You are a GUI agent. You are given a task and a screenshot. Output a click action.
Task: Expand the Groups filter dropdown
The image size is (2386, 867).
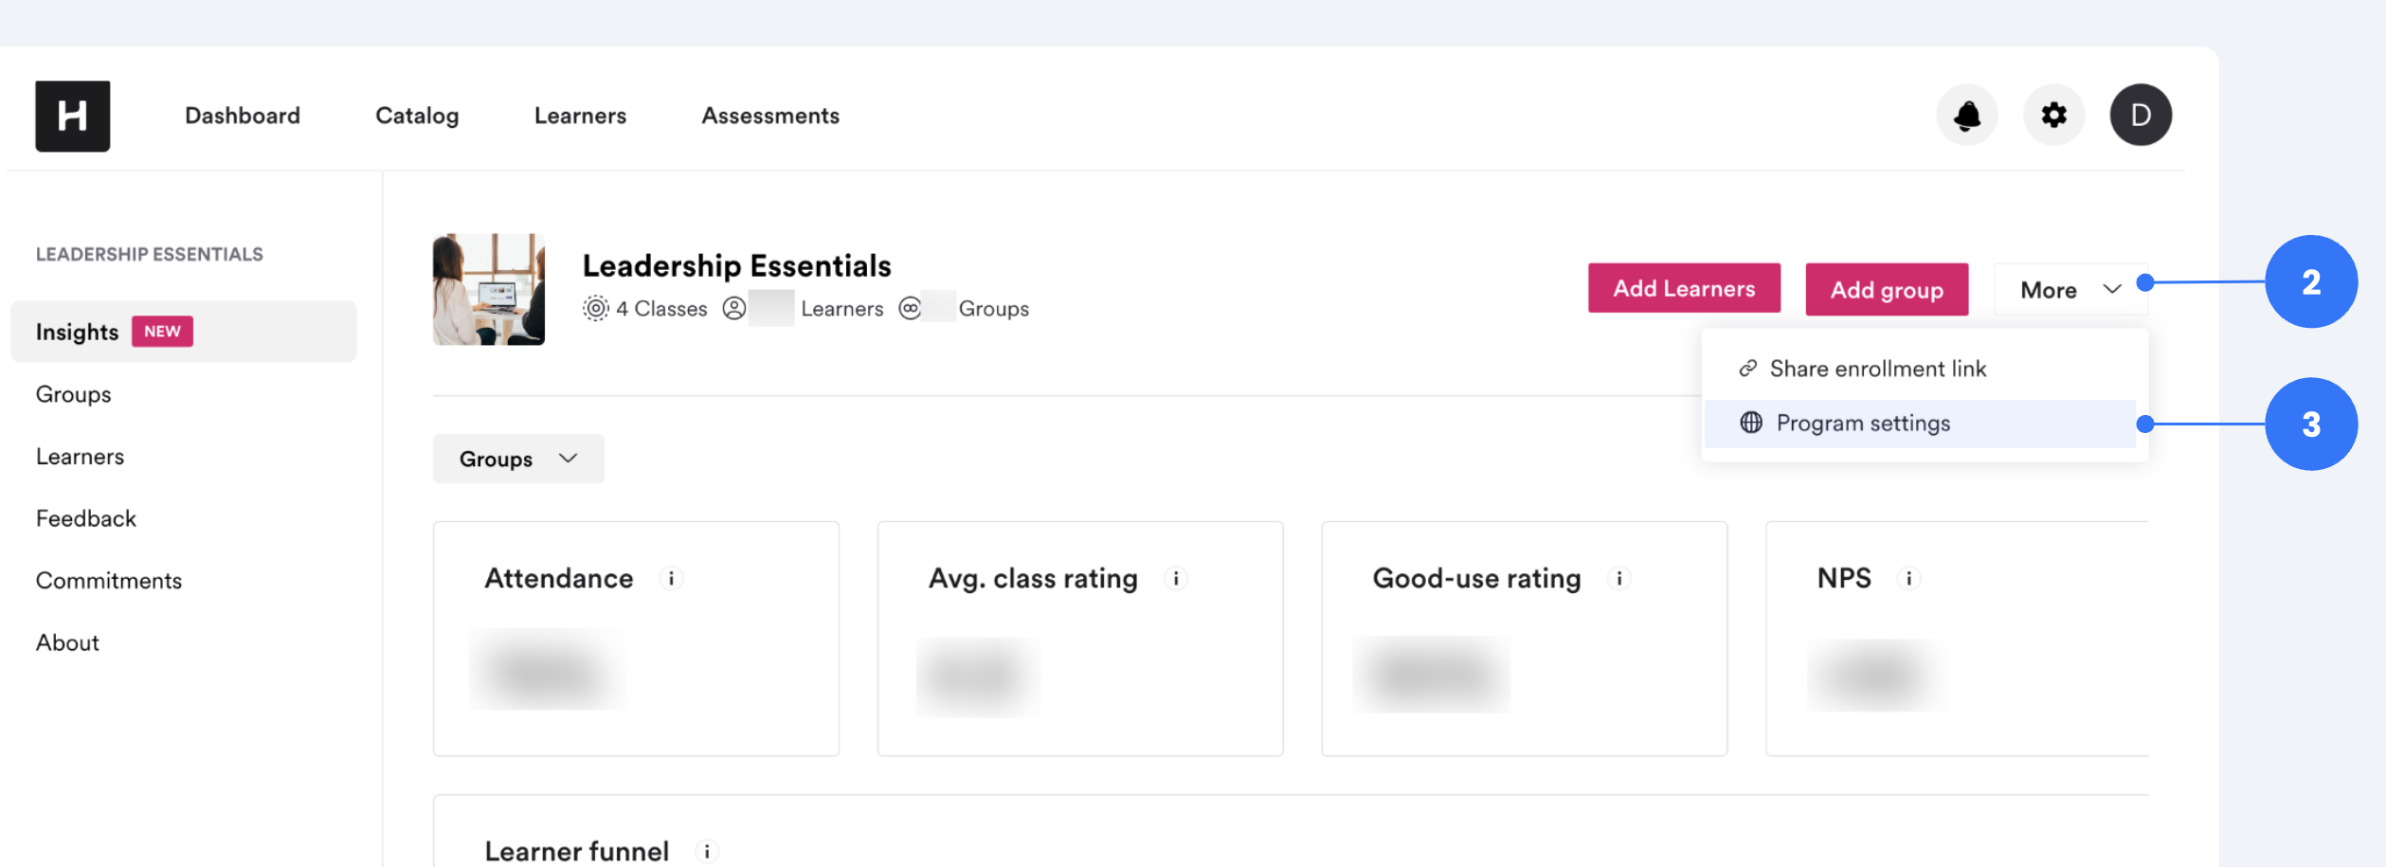coord(518,459)
